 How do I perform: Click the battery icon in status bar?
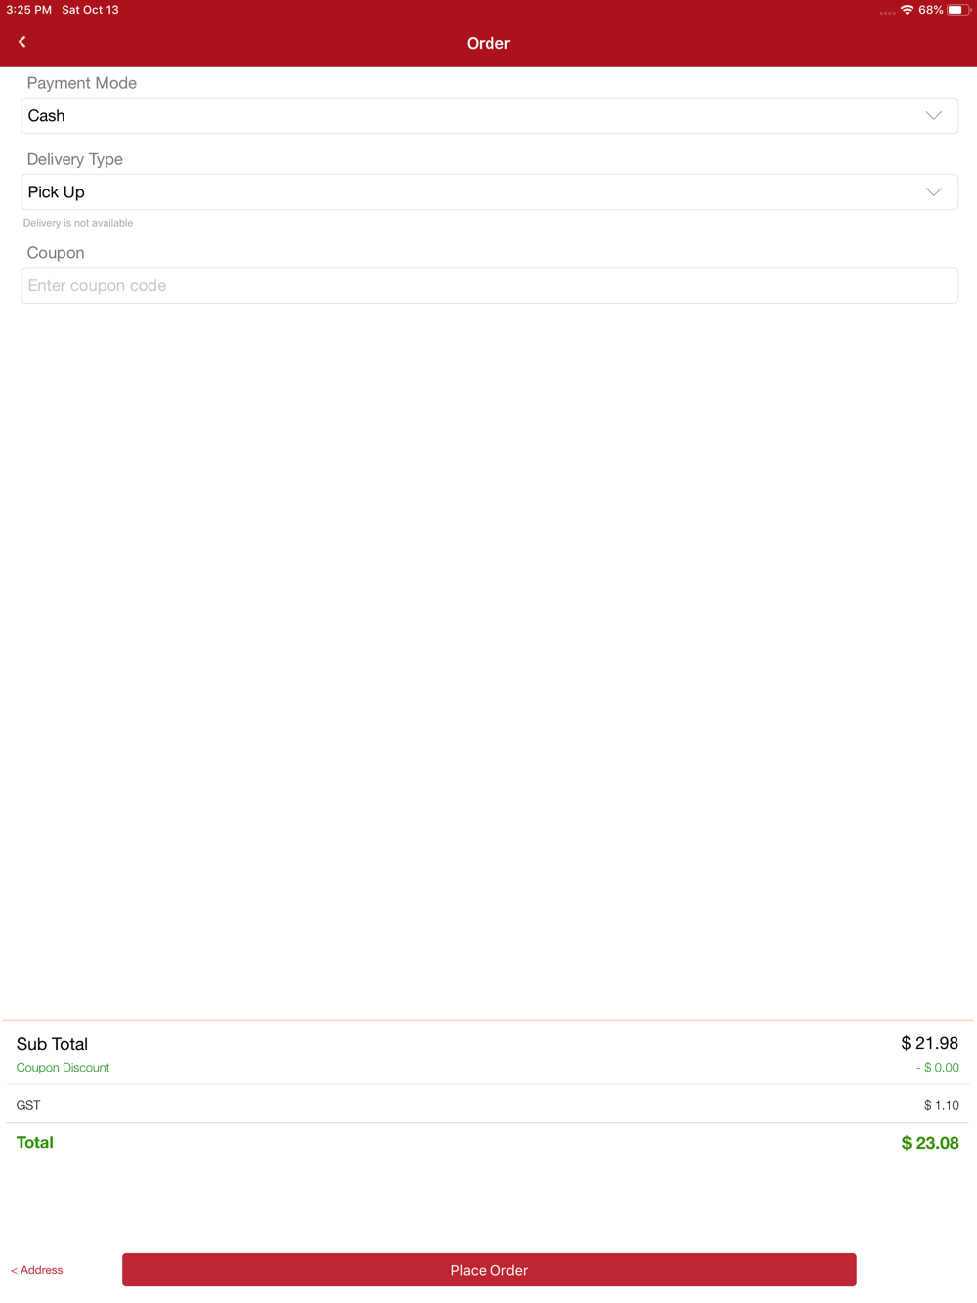(x=956, y=10)
